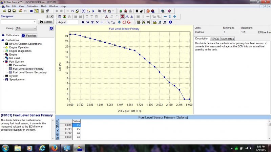Screen dimensions: 271x152
Task: Expand the Engine Operation tree node
Action: pos(3,47)
